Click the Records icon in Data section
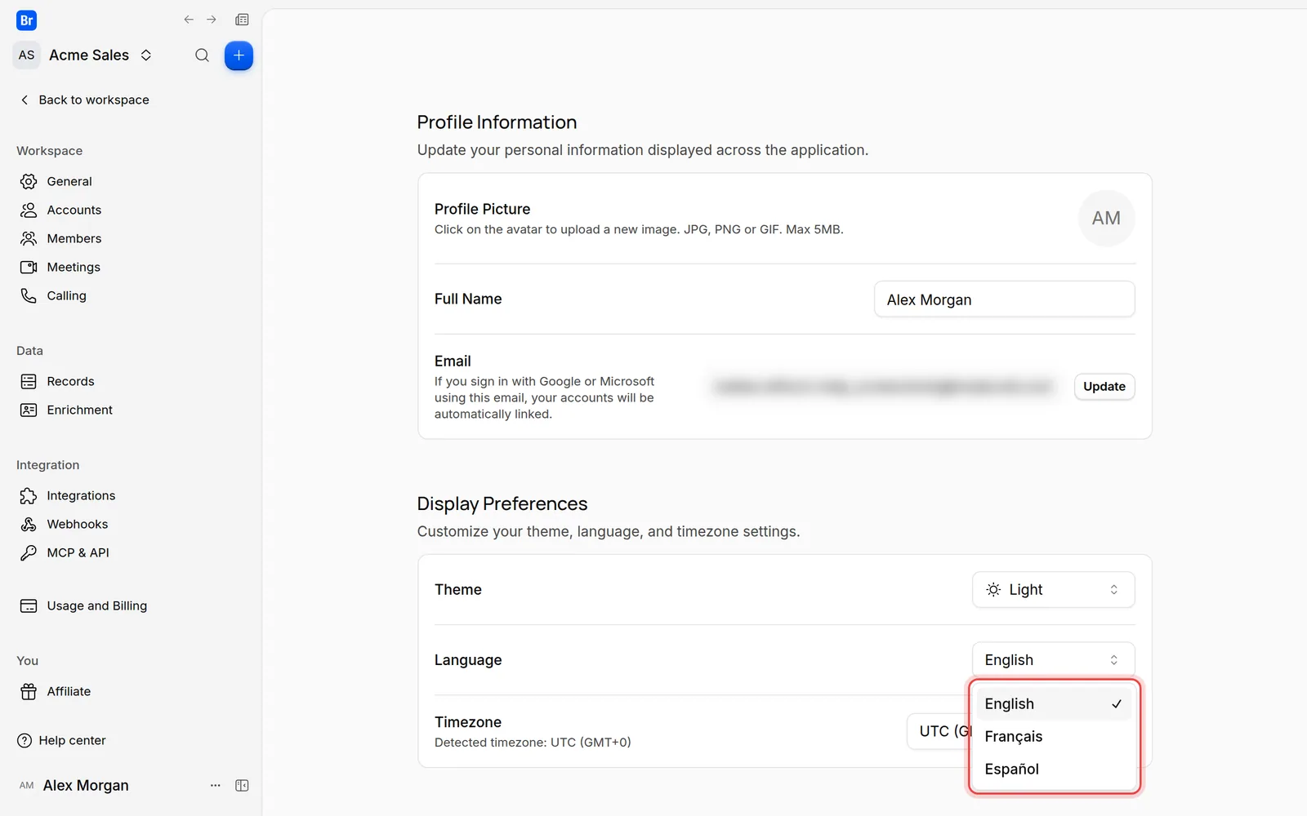 tap(29, 381)
